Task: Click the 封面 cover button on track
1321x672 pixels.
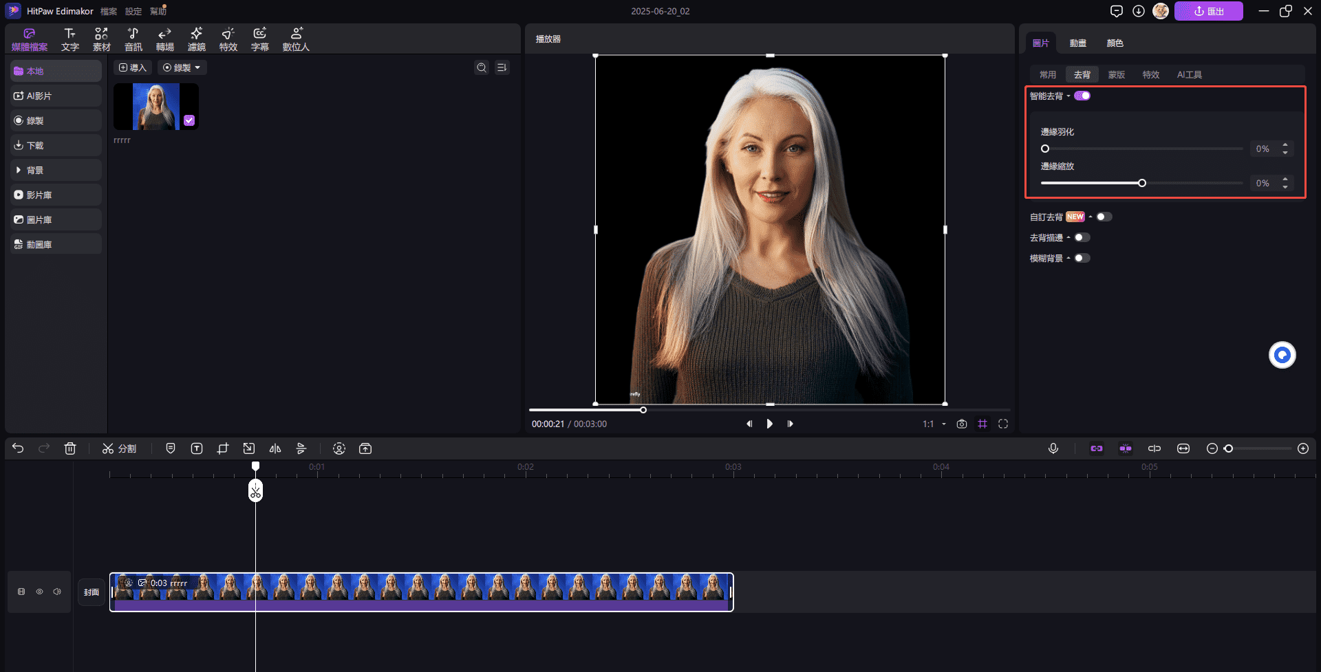Action: pyautogui.click(x=92, y=592)
